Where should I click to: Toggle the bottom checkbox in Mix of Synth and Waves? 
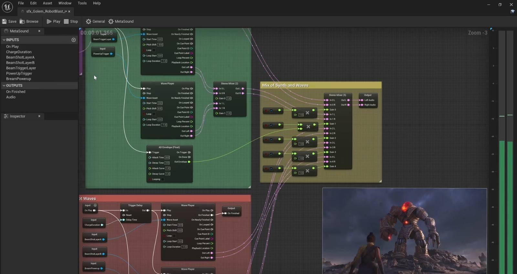click(271, 169)
